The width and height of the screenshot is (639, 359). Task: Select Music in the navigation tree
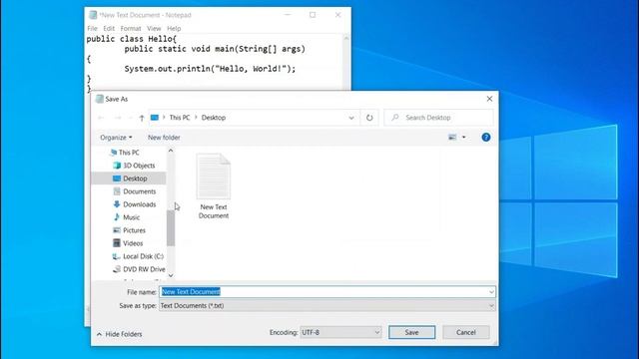coord(131,217)
